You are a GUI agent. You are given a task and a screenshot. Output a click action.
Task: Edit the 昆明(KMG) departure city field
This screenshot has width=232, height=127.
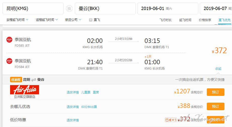coord(33,8)
